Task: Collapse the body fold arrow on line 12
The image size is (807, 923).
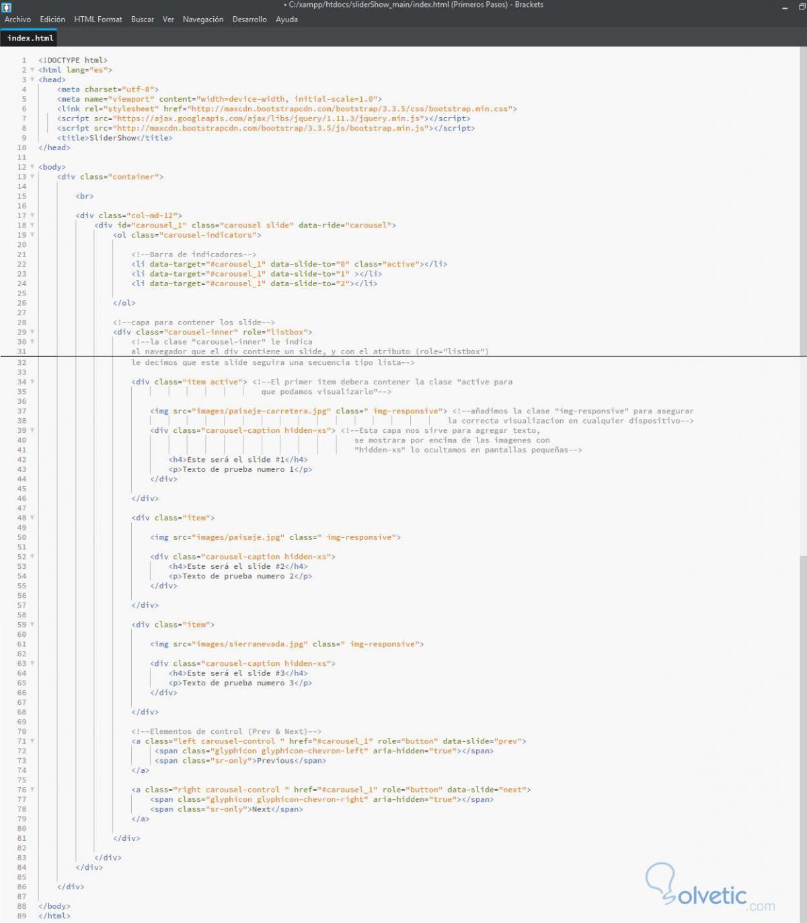Action: [x=32, y=167]
